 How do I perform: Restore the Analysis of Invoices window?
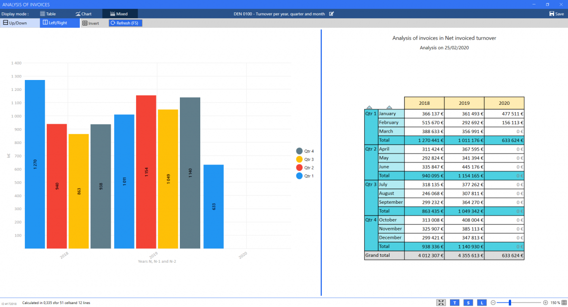click(x=548, y=4)
